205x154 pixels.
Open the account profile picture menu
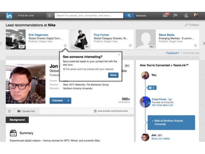pos(196,15)
